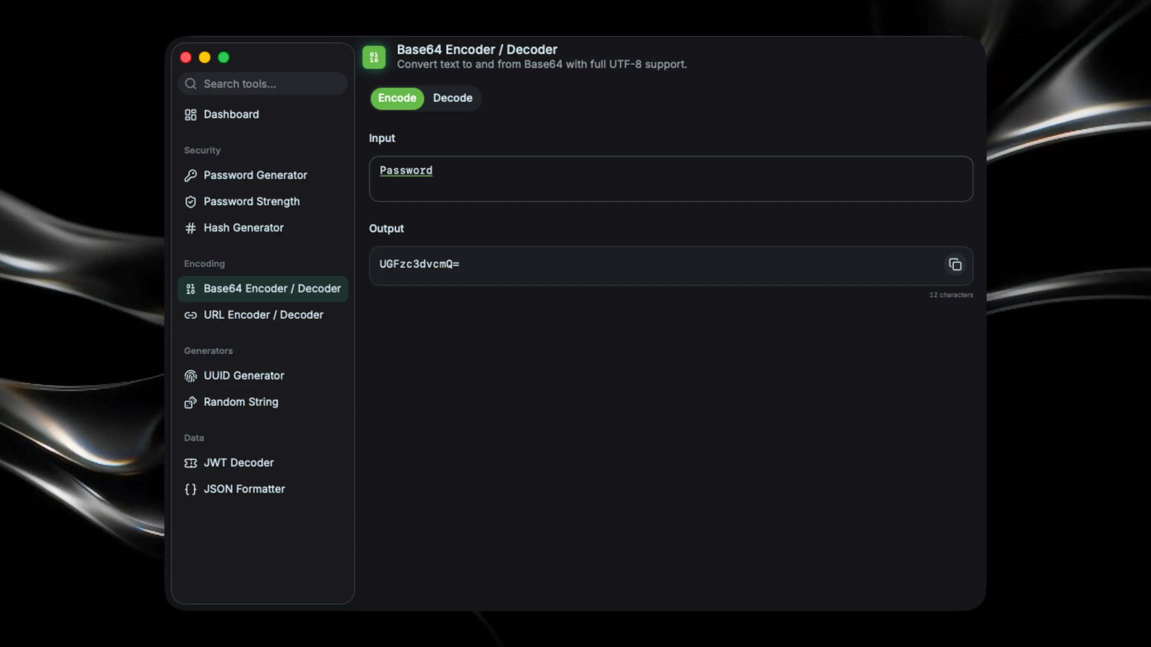
Task: Close the window with red button
Action: pyautogui.click(x=186, y=58)
